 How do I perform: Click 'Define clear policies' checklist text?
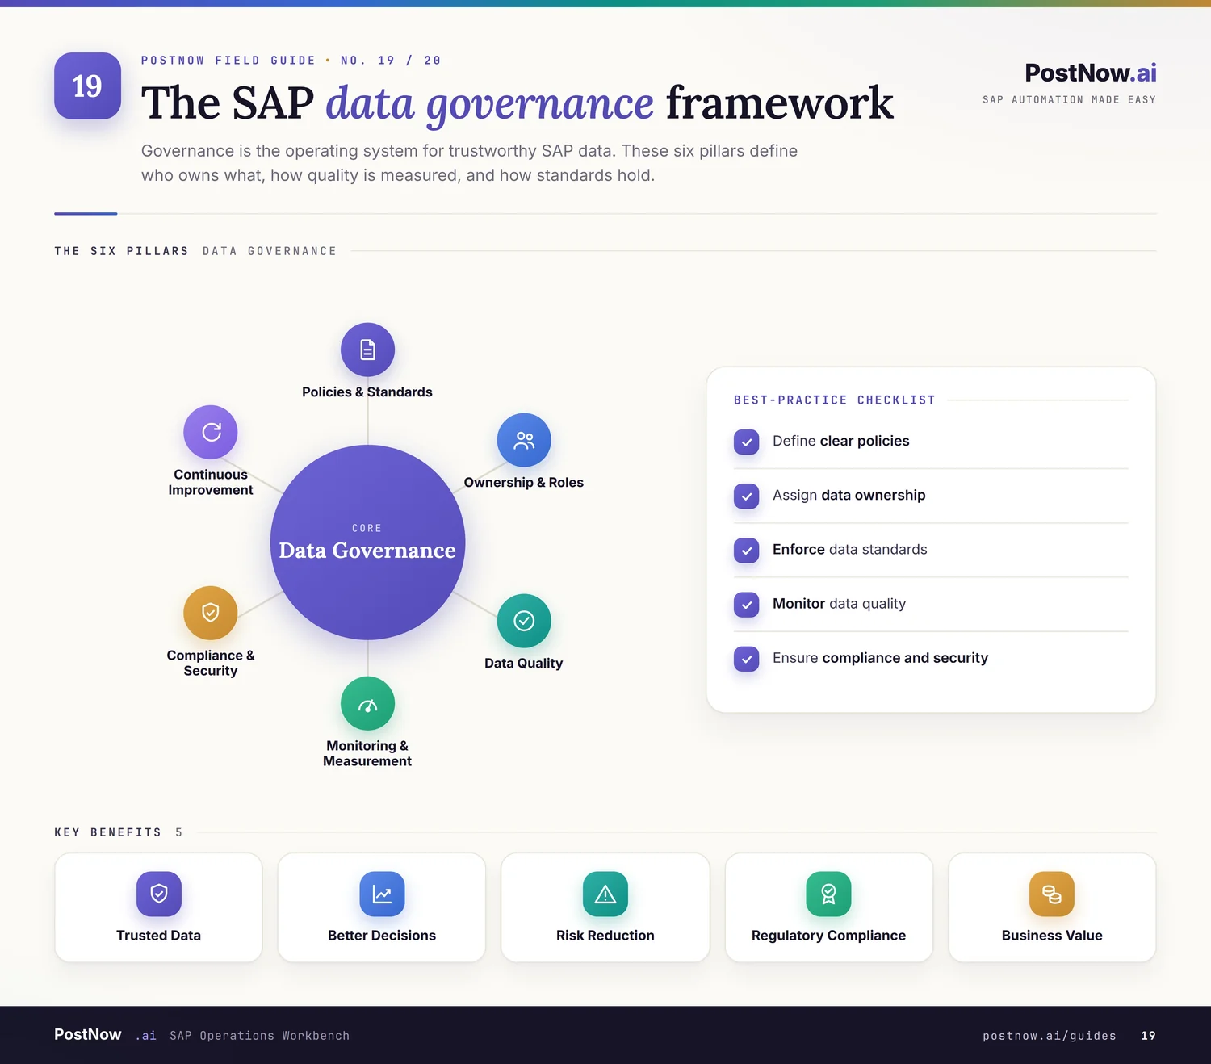coord(841,441)
